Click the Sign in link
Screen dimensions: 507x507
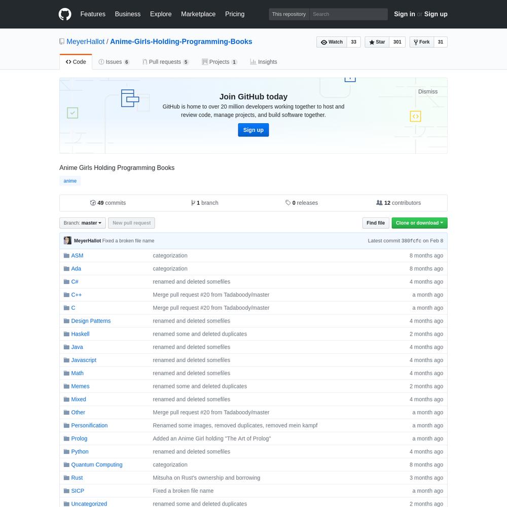[405, 14]
